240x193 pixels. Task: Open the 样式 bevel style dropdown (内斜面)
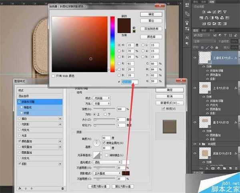(102, 98)
